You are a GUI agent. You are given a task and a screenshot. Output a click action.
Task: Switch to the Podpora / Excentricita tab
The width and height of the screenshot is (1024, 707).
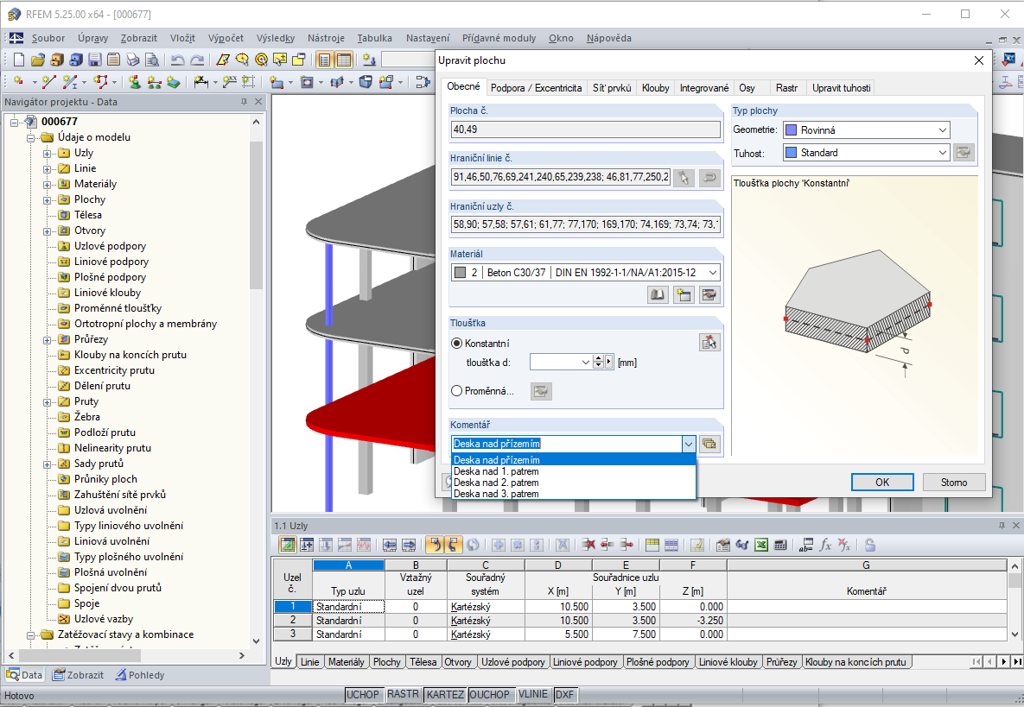click(x=536, y=88)
